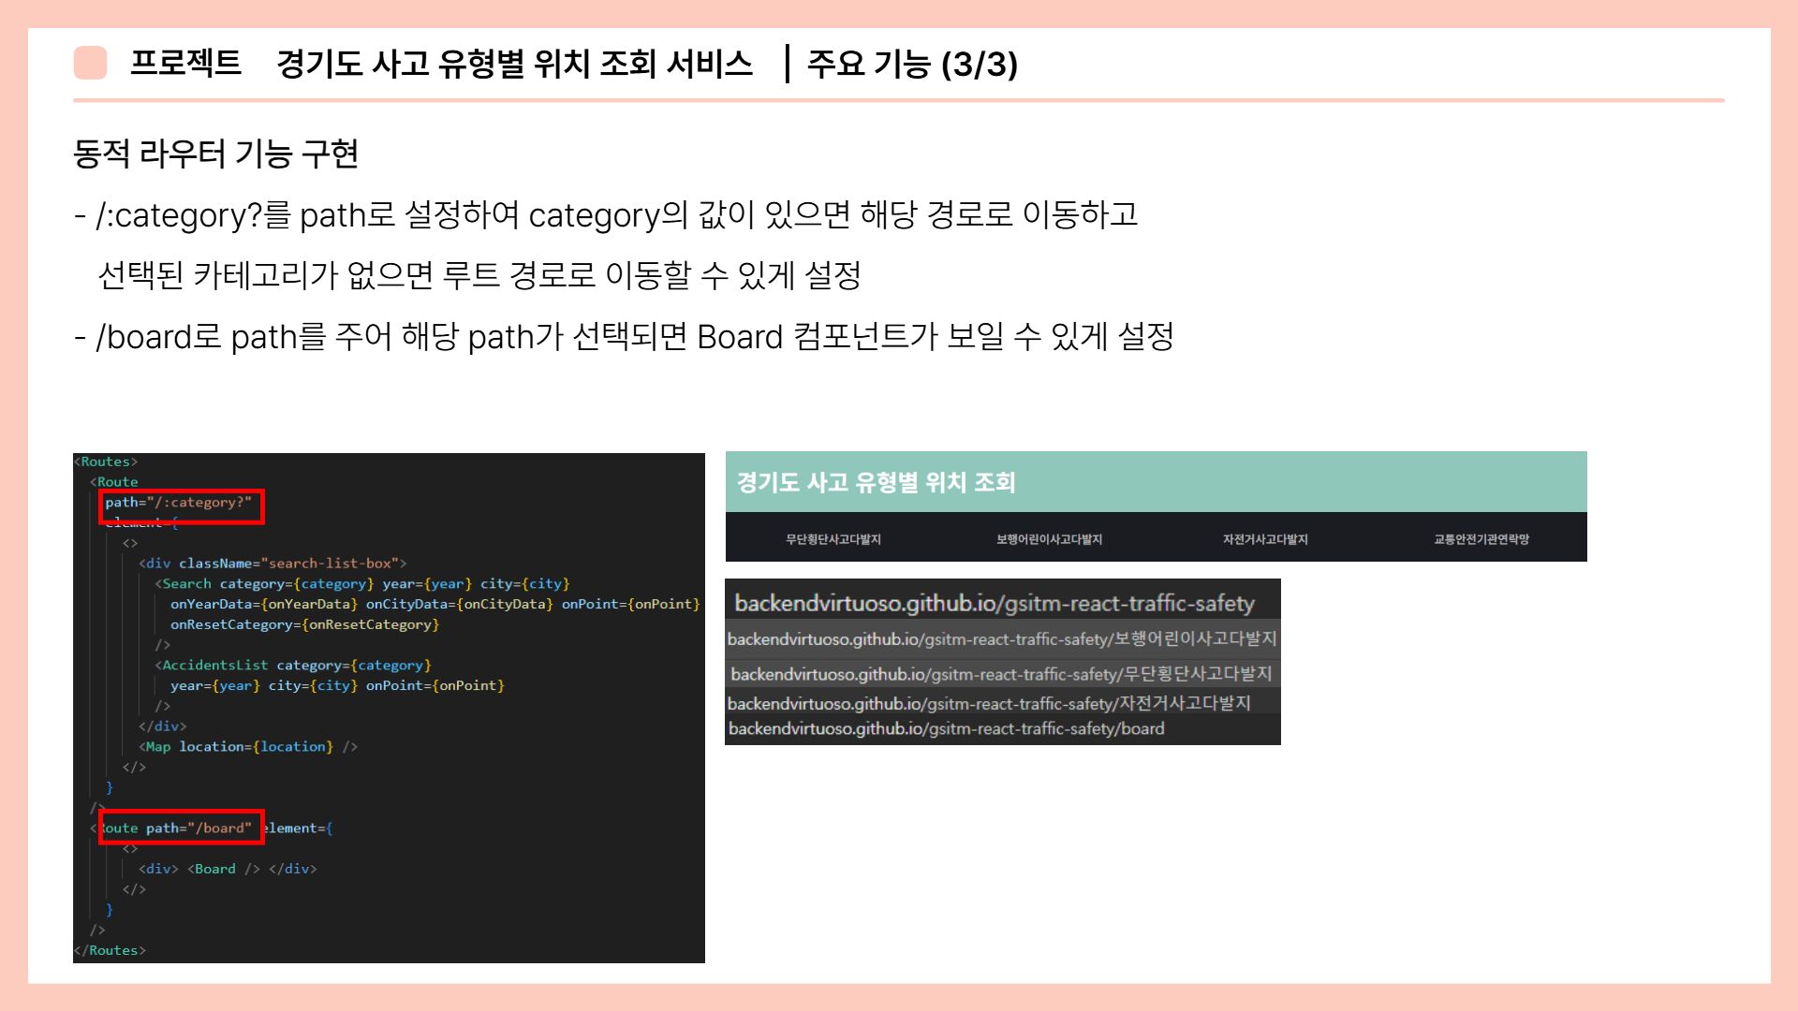This screenshot has height=1011, width=1798.
Task: Click the URL ending in 보행어린이사고다발지
Action: click(x=1001, y=639)
